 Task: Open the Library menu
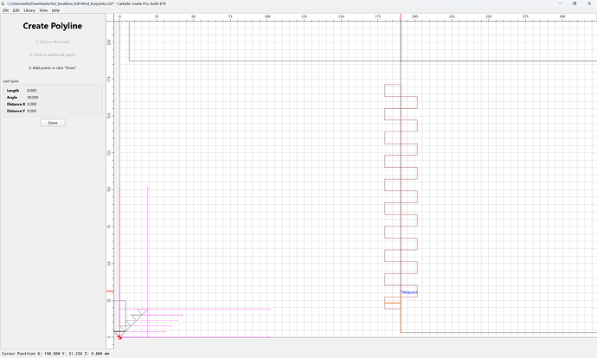click(29, 10)
